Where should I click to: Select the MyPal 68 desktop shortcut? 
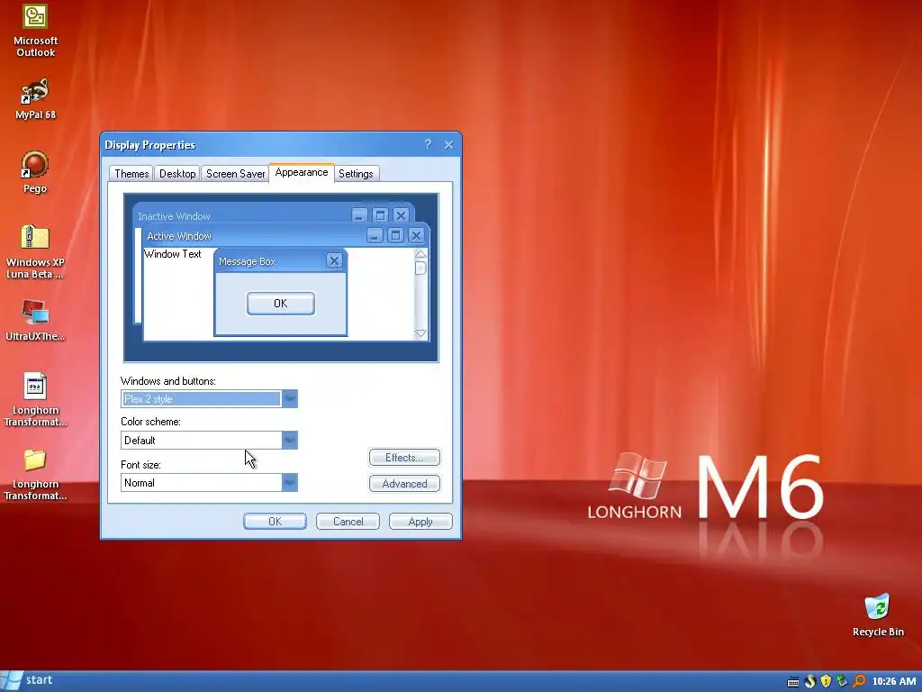[35, 99]
